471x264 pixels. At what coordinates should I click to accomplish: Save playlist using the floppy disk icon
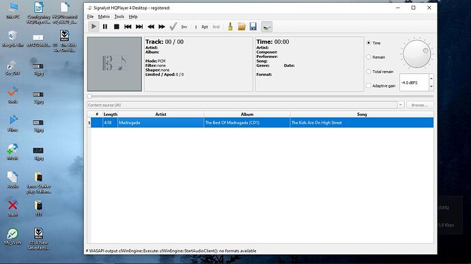[x=253, y=27]
